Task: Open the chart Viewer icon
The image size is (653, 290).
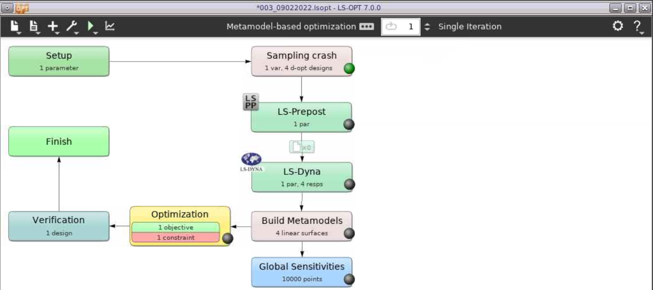Action: (x=110, y=26)
